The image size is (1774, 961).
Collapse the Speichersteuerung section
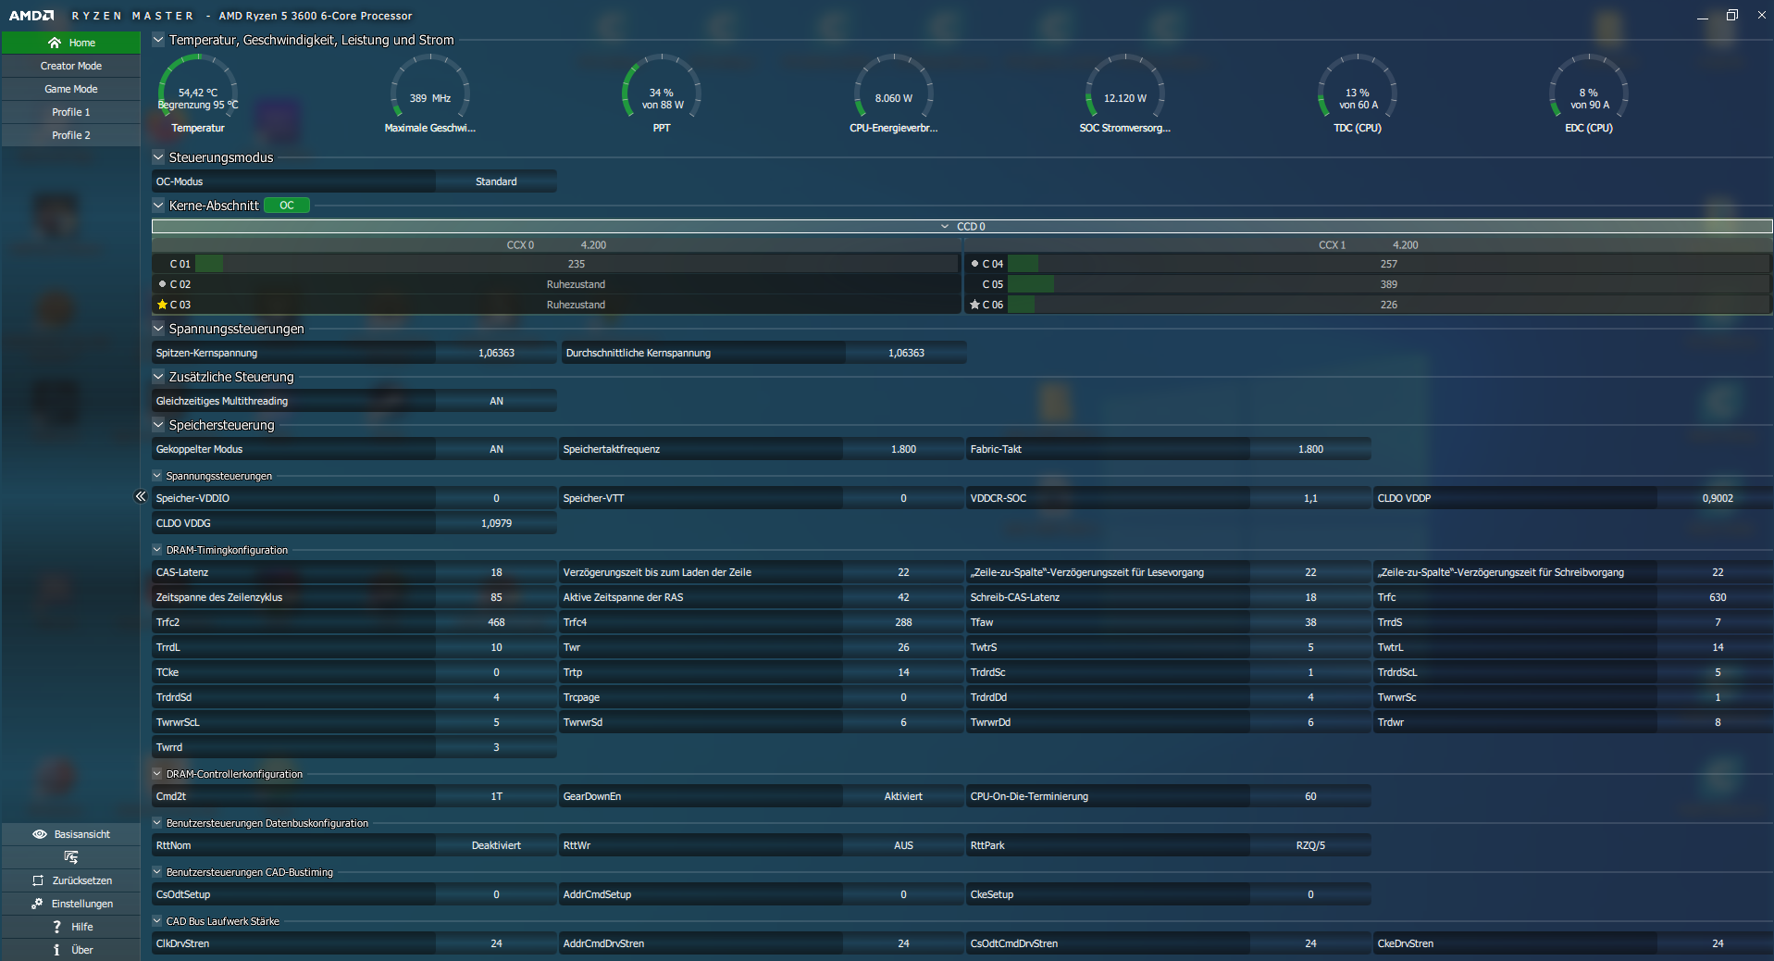(x=158, y=425)
